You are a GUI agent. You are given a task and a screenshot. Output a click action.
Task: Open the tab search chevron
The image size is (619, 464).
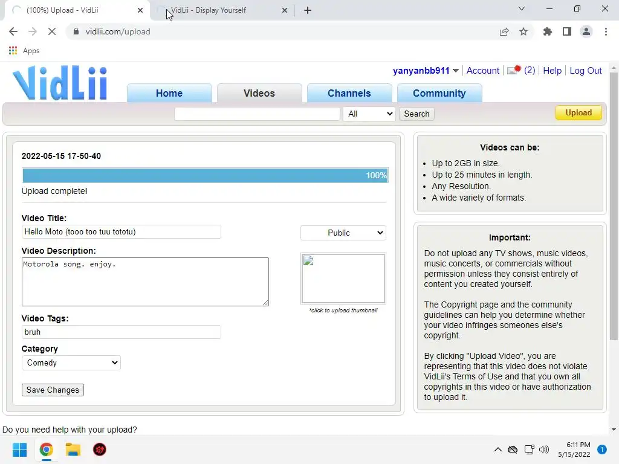522,8
